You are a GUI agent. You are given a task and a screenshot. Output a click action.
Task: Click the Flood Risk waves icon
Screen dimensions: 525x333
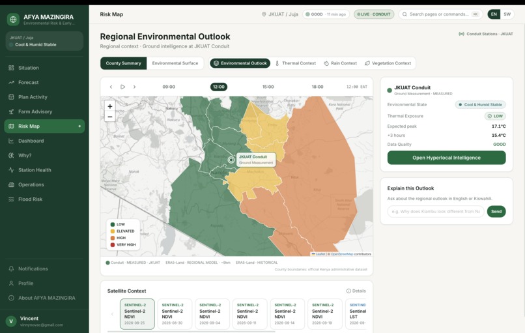(x=11, y=199)
